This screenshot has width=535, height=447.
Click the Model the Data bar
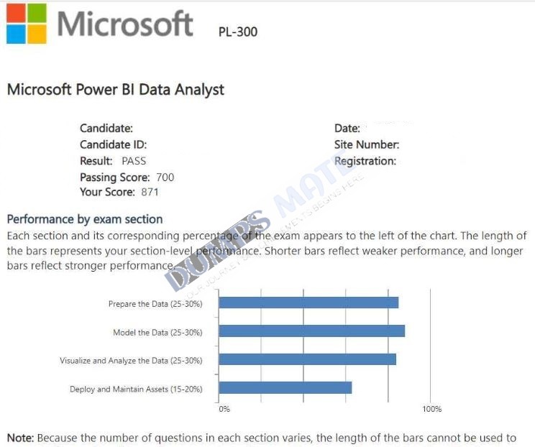(312, 331)
